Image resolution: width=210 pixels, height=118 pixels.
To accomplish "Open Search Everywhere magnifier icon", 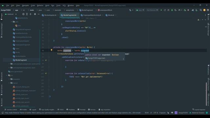I will pyautogui.click(x=200, y=10).
